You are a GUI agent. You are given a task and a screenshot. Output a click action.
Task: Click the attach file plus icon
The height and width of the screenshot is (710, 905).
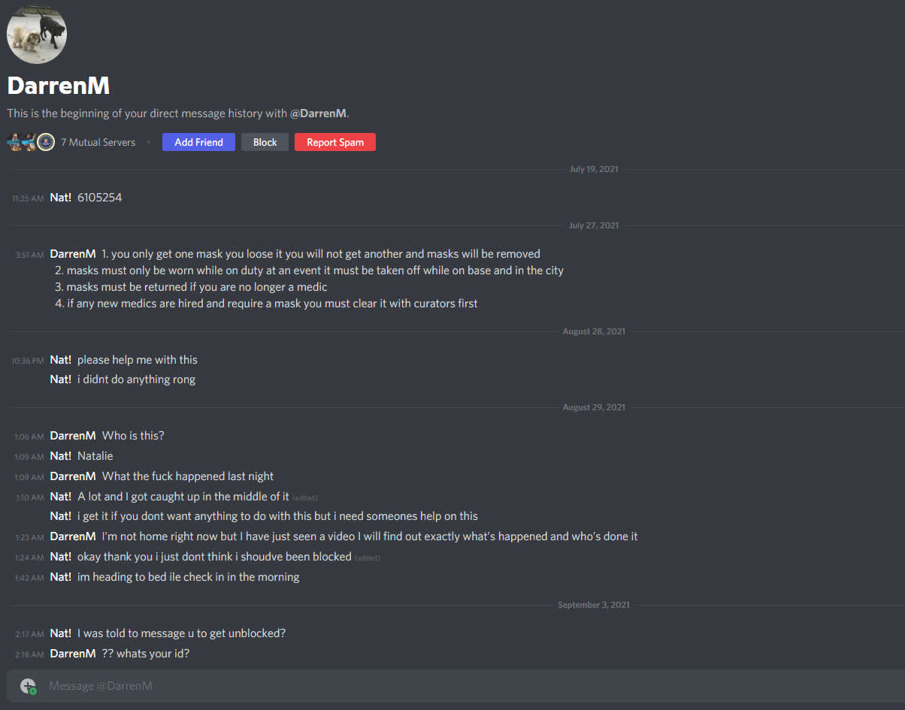[x=28, y=685]
